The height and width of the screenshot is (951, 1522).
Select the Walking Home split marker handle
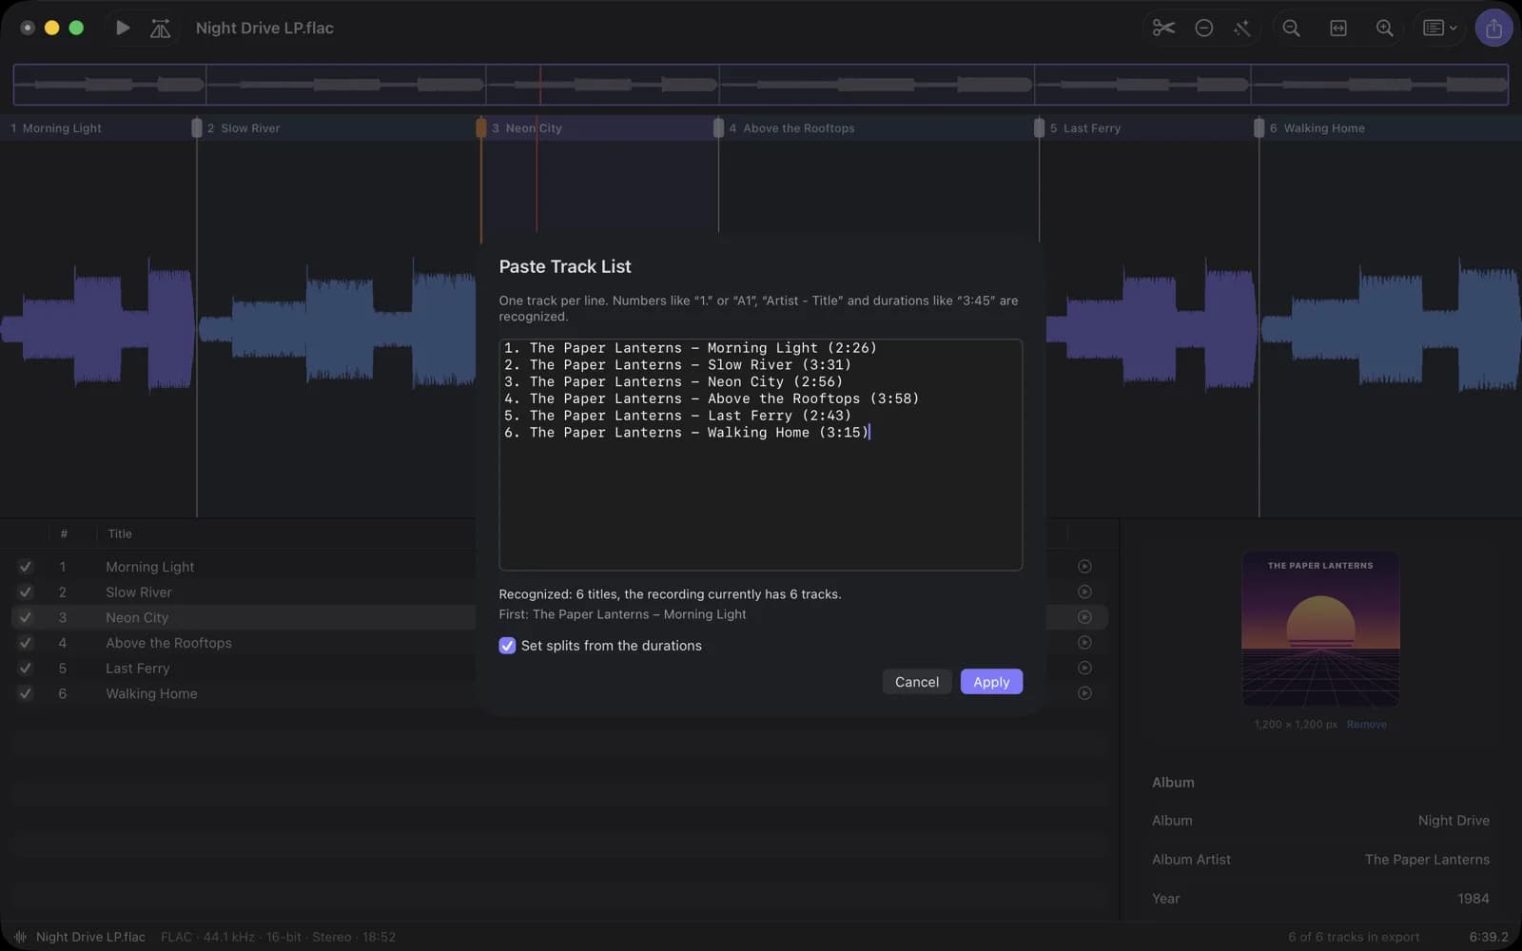[1259, 127]
